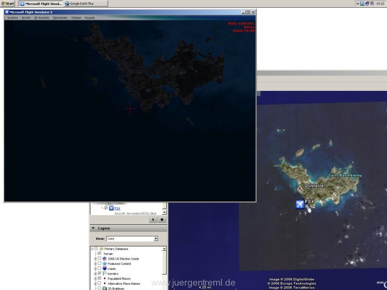The width and height of the screenshot is (387, 290).
Task: Click the Google Earth icon in the taskbar
Action: [67, 4]
